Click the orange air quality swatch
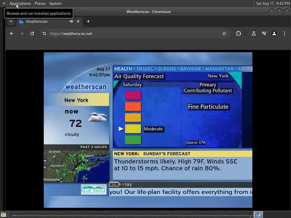Image resolution: width=291 pixels, height=218 pixels. [133, 118]
